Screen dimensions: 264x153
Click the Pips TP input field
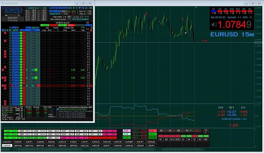tap(90, 11)
